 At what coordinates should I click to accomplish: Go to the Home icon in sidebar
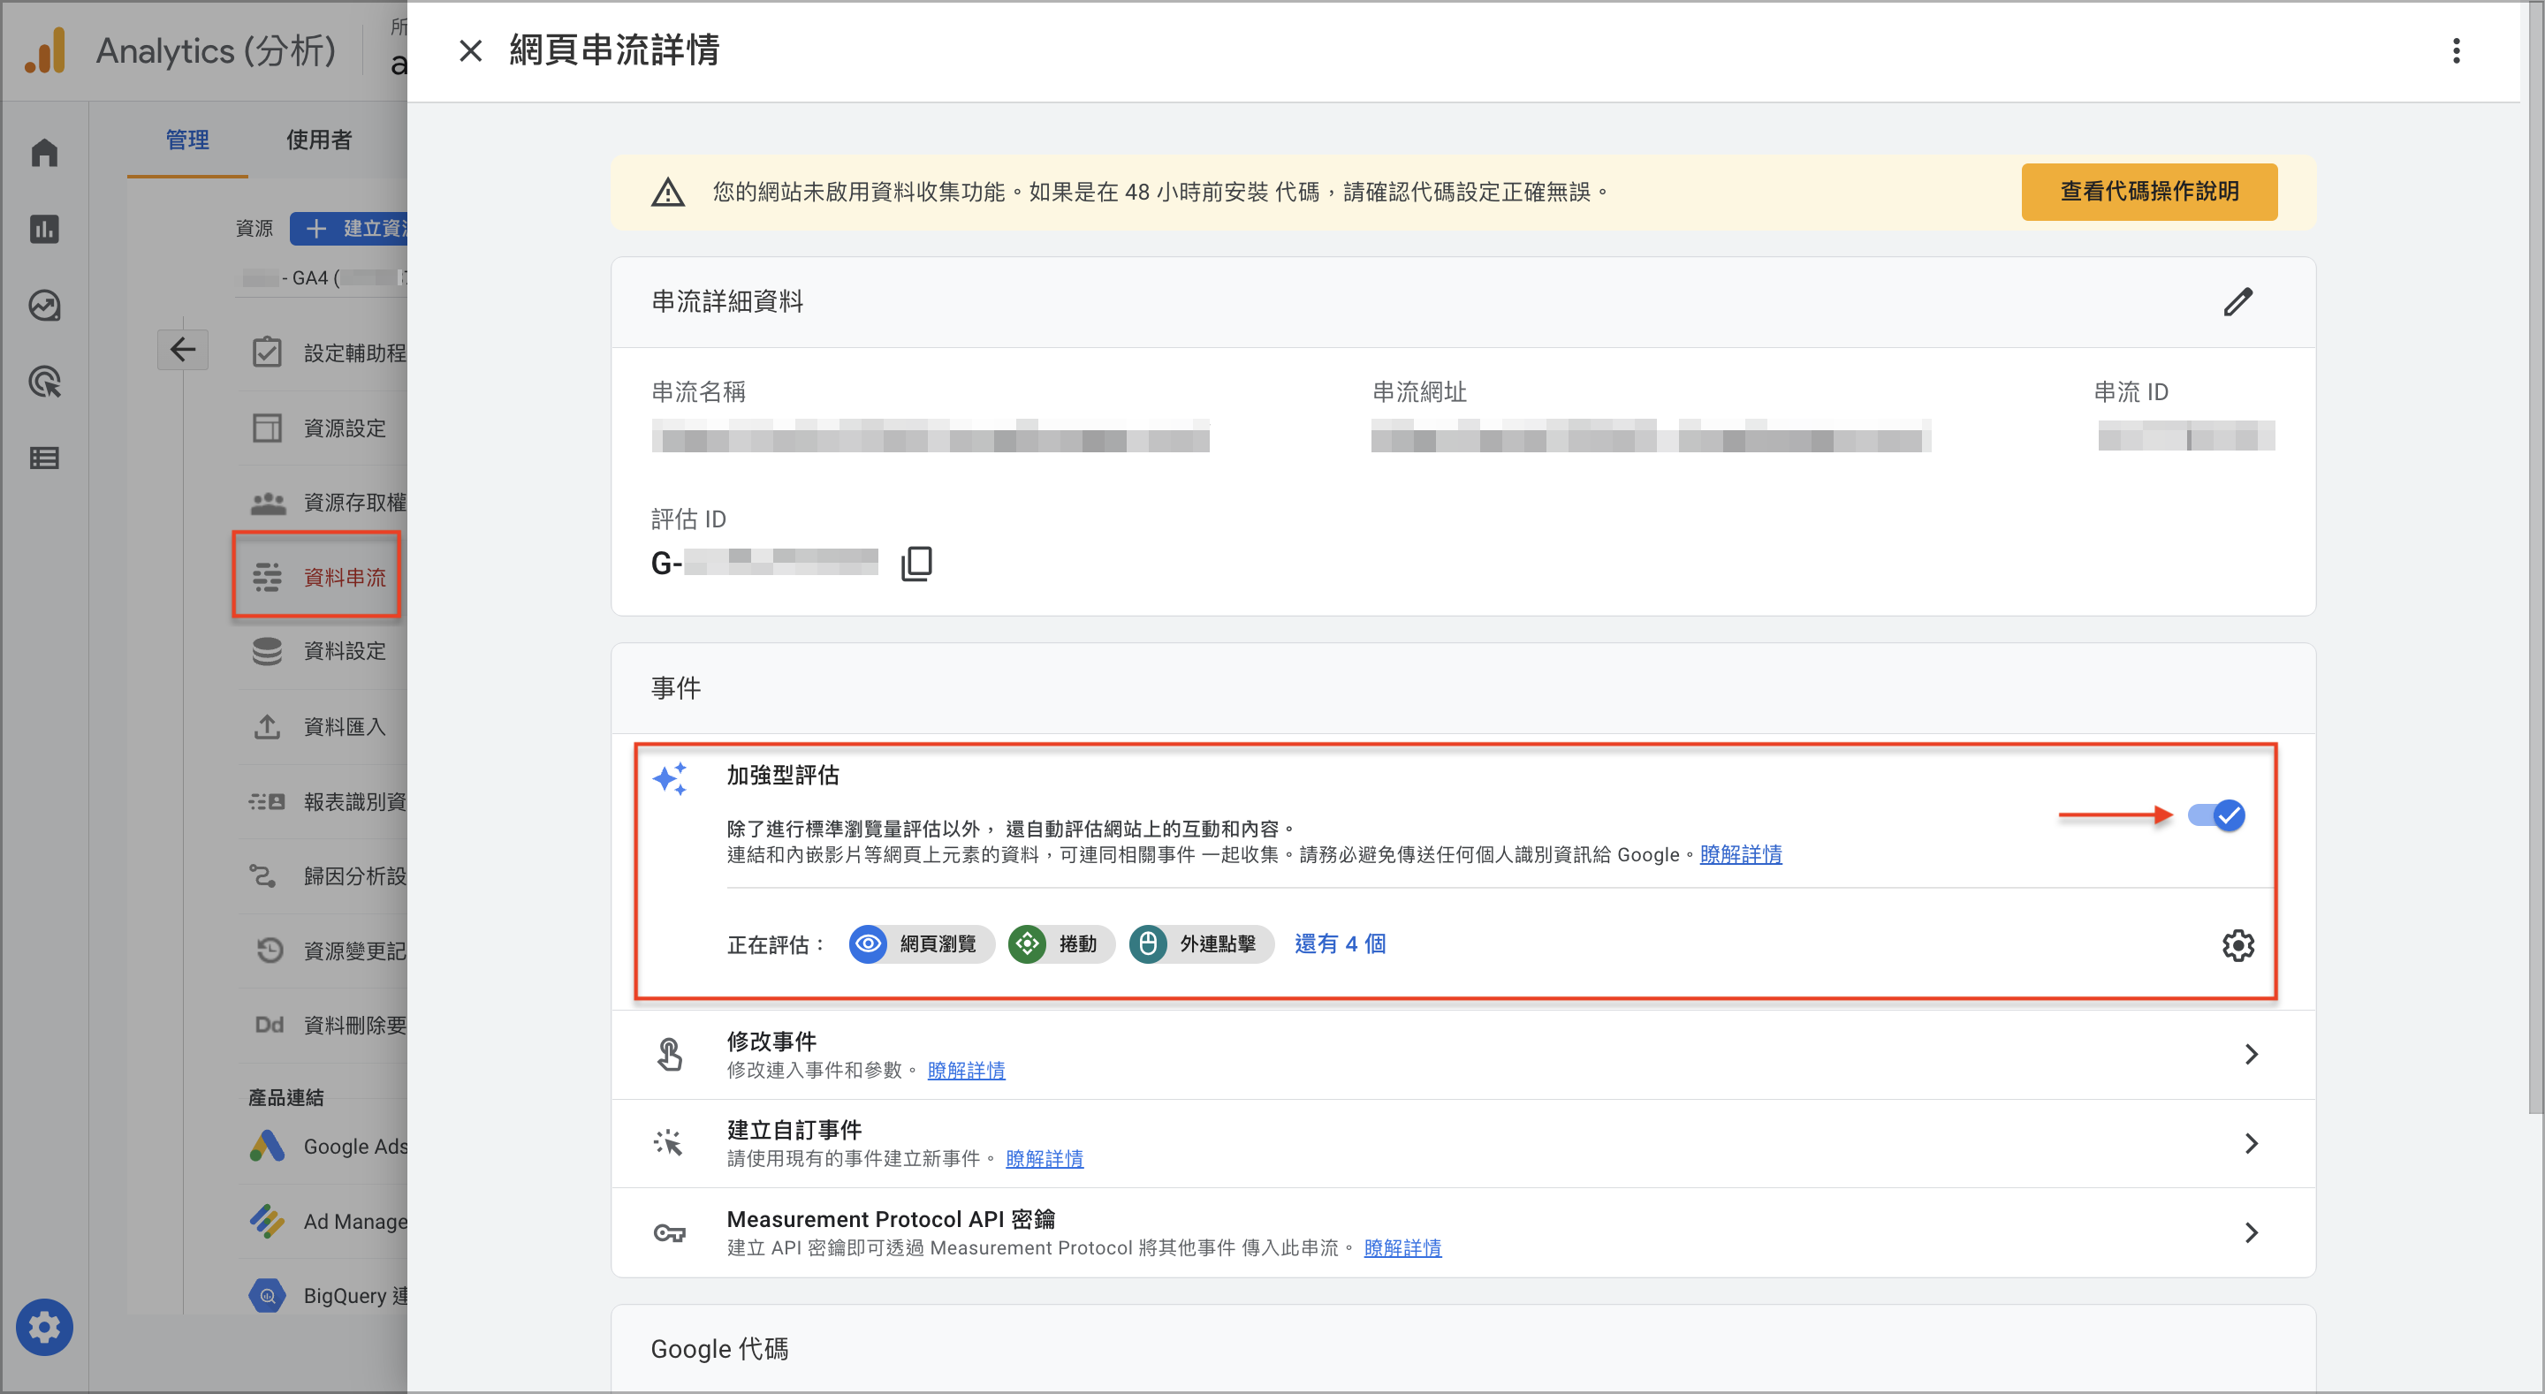click(x=44, y=152)
